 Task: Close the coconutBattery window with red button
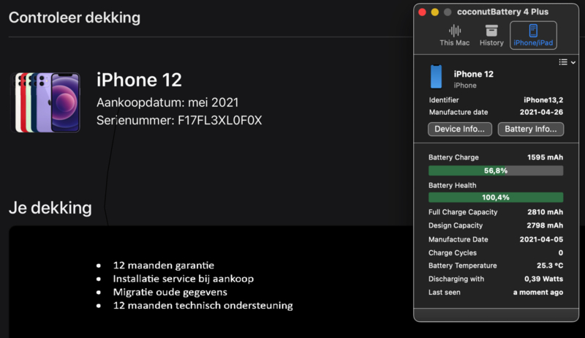tap(423, 12)
